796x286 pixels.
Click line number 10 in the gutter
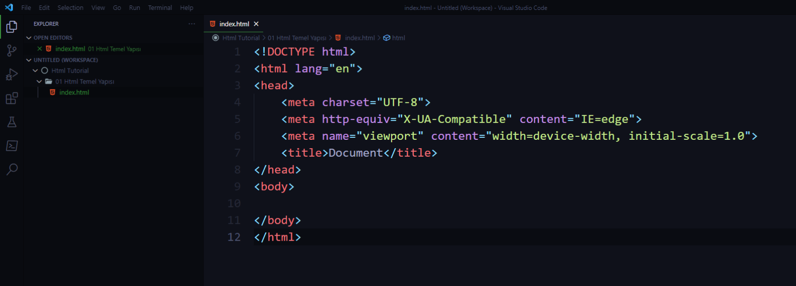click(234, 203)
